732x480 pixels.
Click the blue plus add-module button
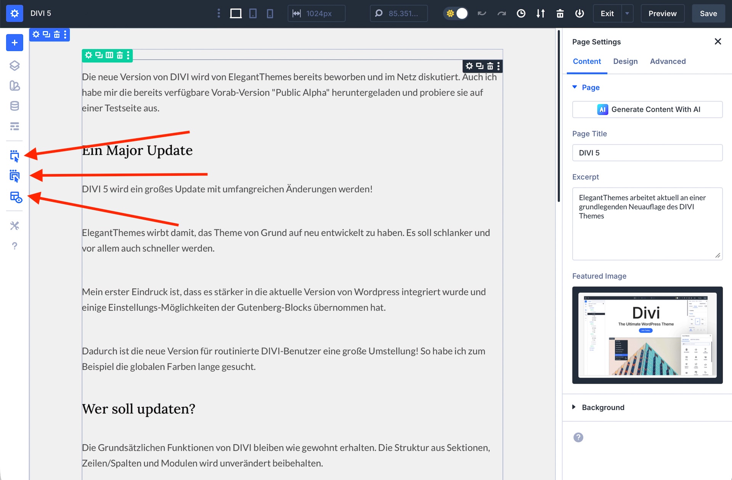pyautogui.click(x=14, y=43)
